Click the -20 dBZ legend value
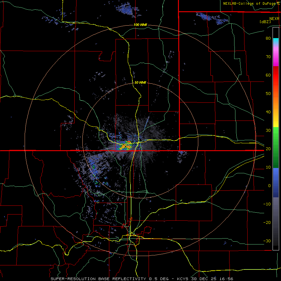281x281 pixels. click(x=267, y=223)
